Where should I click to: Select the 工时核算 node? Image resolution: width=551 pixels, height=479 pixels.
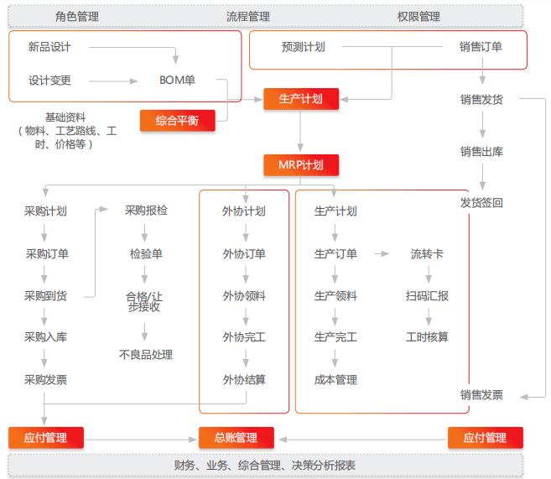pyautogui.click(x=428, y=336)
